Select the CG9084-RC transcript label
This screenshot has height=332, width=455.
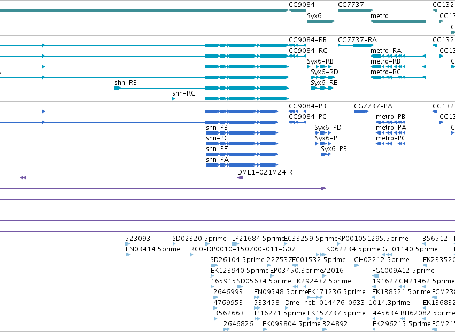click(308, 51)
